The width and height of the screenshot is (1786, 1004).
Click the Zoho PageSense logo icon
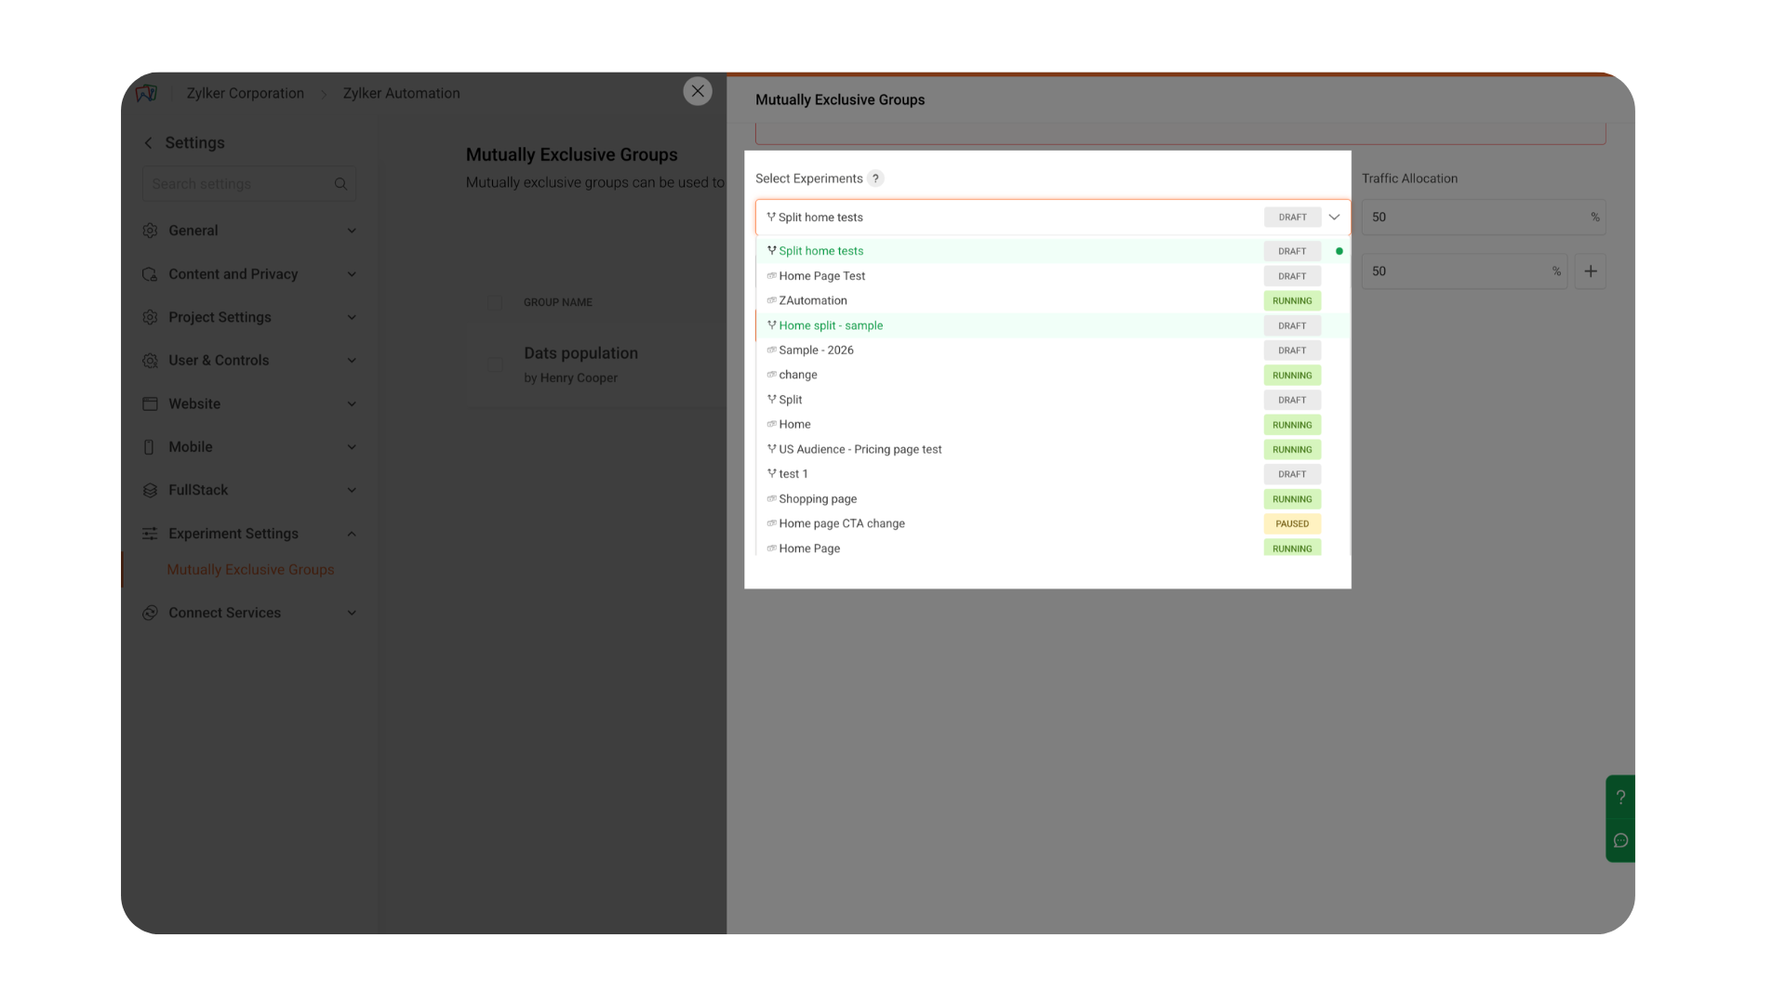(x=147, y=93)
